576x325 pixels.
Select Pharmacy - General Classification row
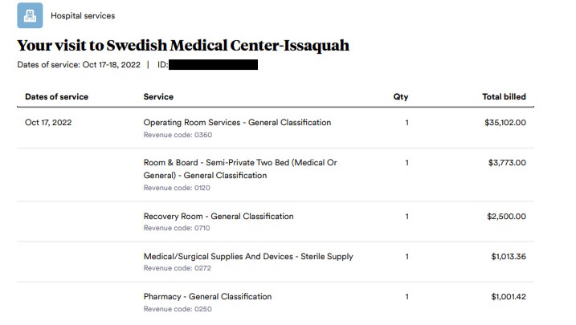tap(276, 302)
